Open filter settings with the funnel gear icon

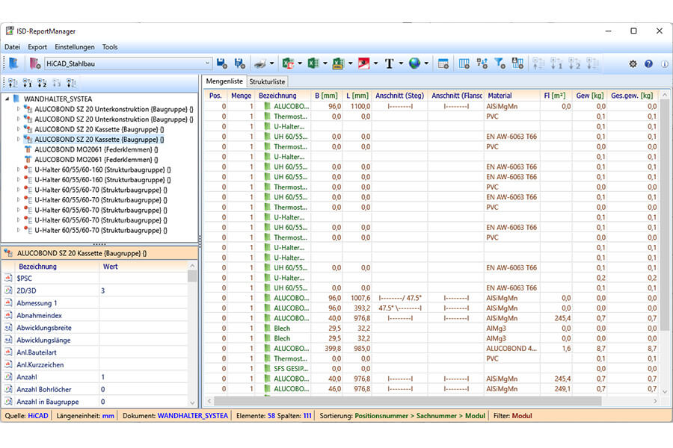click(x=500, y=63)
